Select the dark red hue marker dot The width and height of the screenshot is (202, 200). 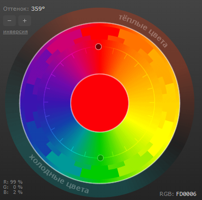(98, 46)
